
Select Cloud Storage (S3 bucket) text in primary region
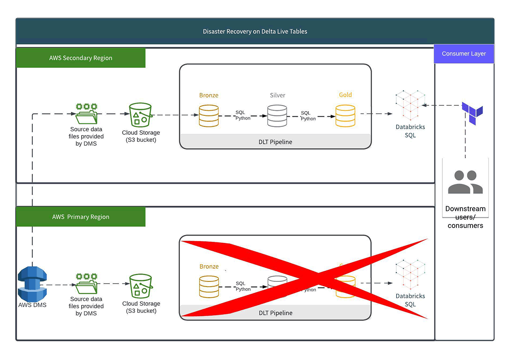click(141, 307)
